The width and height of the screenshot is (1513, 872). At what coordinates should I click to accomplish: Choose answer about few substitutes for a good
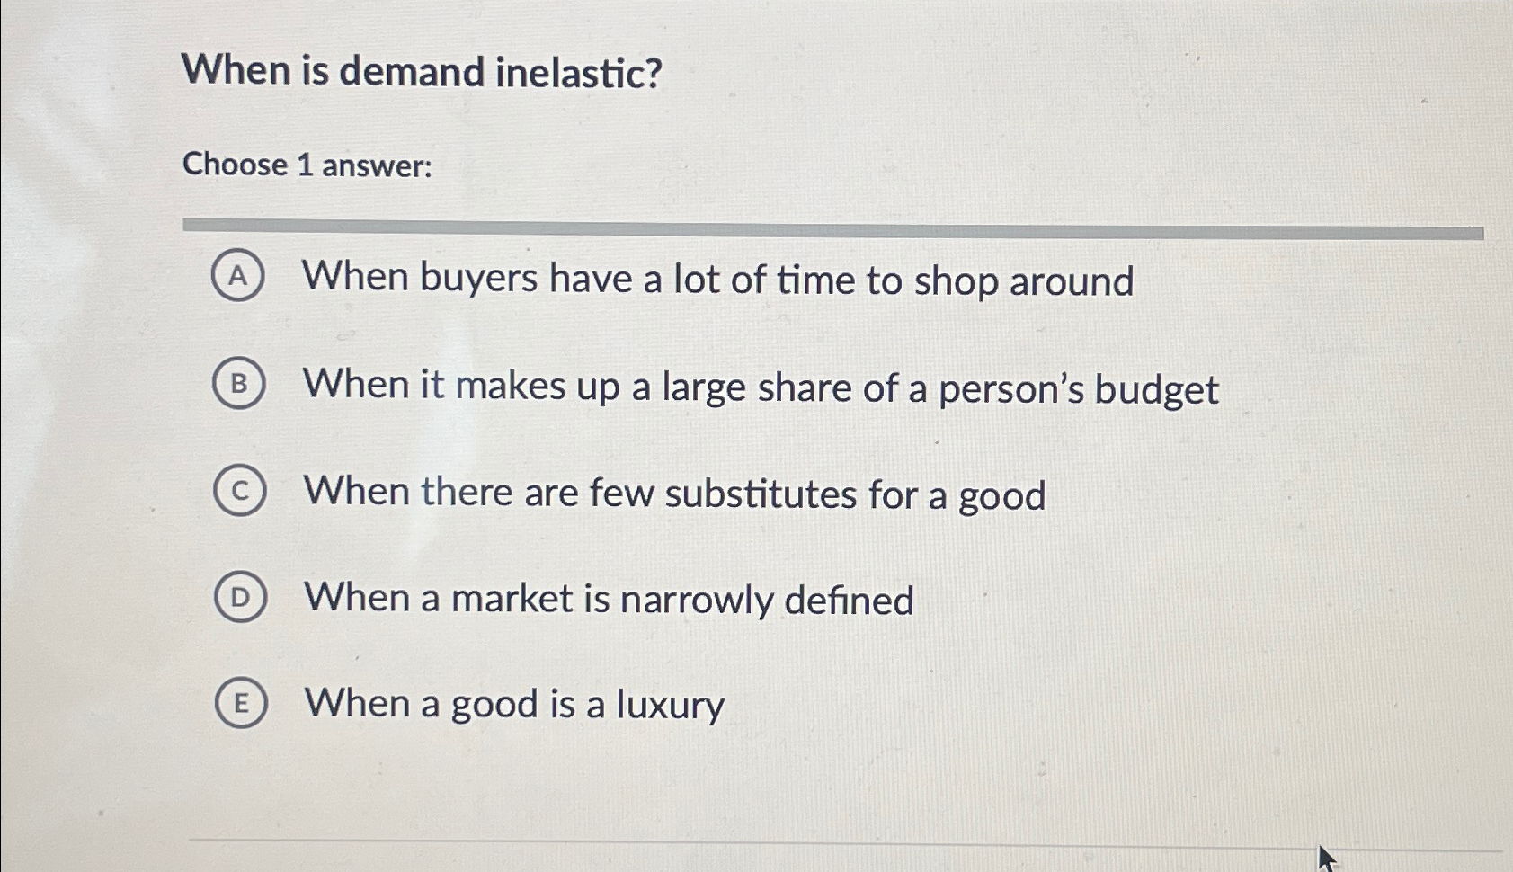674,493
